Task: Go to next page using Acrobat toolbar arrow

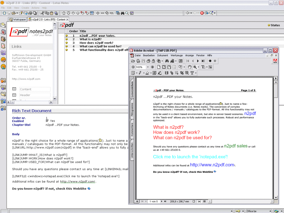Action: point(198,61)
